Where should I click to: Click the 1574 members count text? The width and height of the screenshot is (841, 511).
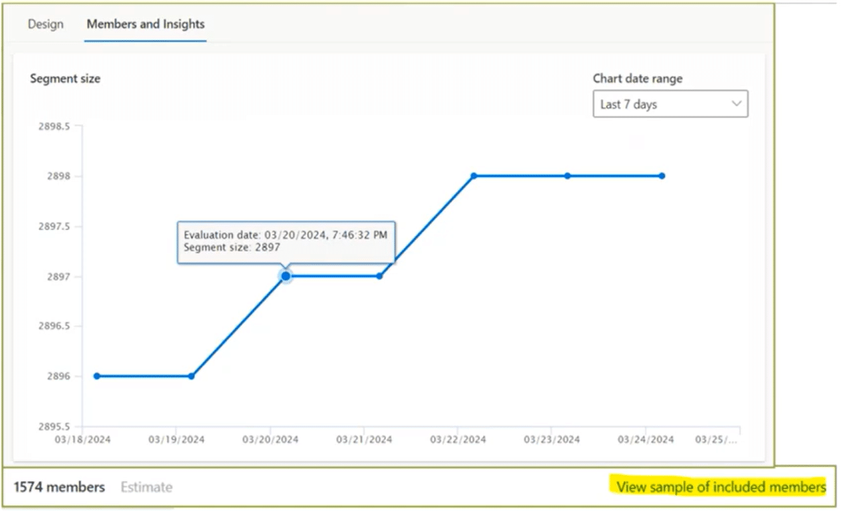[59, 487]
